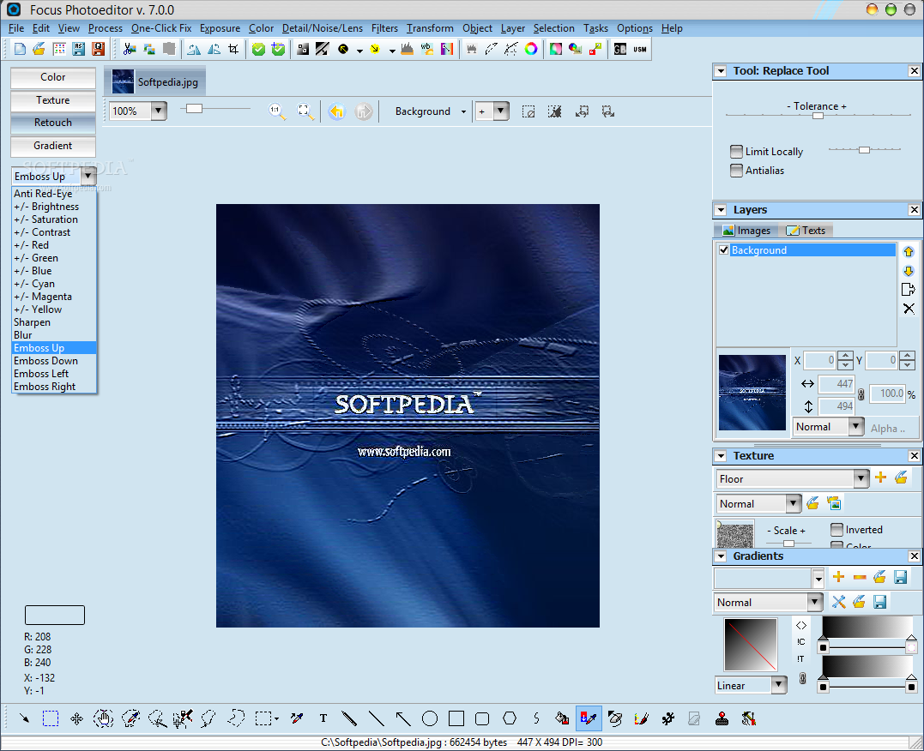This screenshot has width=924, height=751.
Task: Close the Texture panel
Action: 914,456
